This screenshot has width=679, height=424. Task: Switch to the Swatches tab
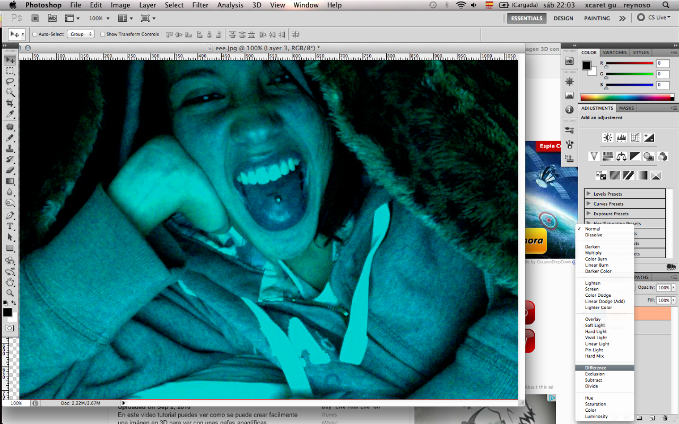[x=614, y=52]
